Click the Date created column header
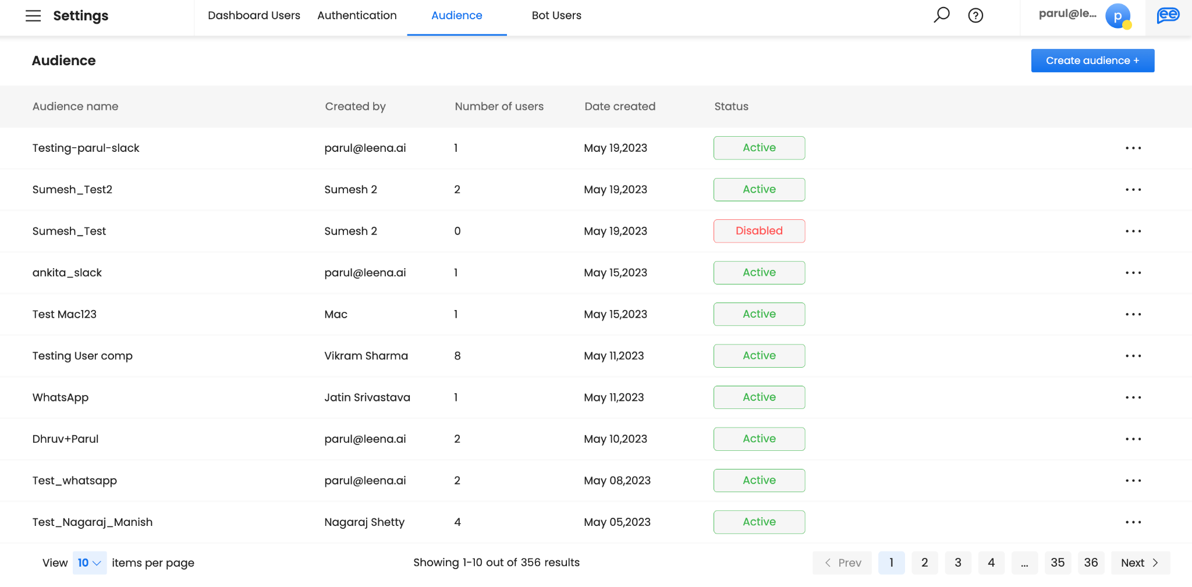The image size is (1192, 587). pos(620,106)
